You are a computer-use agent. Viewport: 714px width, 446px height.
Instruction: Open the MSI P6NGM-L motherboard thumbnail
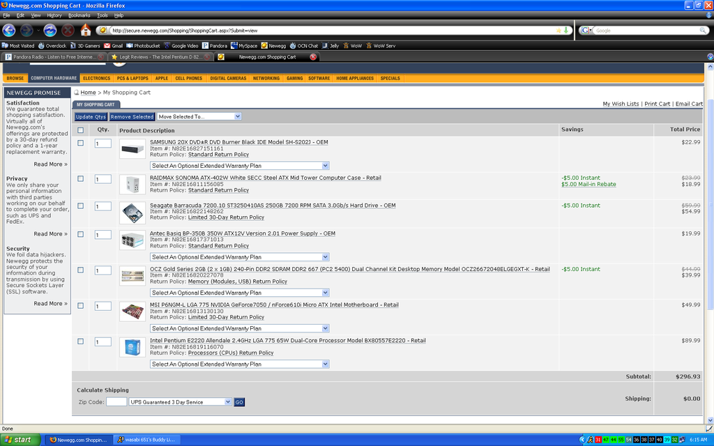[x=132, y=312]
